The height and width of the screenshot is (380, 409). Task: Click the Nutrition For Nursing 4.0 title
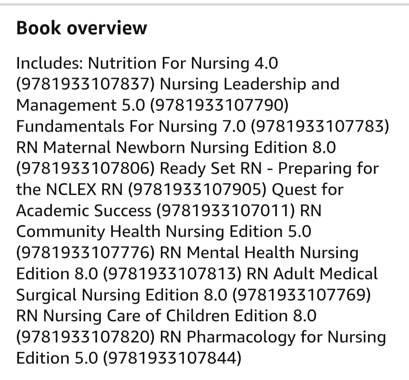click(183, 63)
